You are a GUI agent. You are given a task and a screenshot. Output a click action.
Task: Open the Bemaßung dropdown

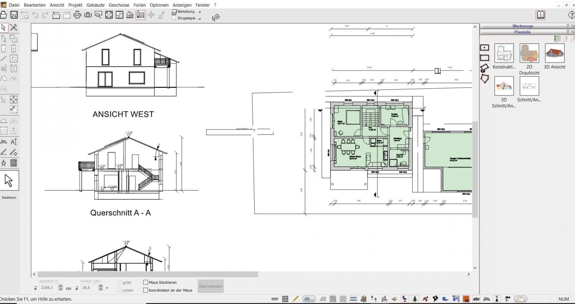200,11
